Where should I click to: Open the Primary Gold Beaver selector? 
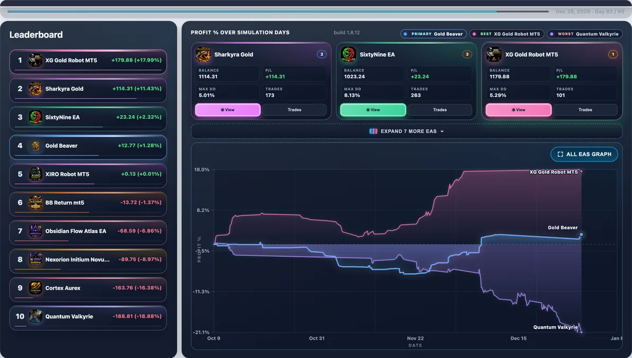(x=433, y=34)
